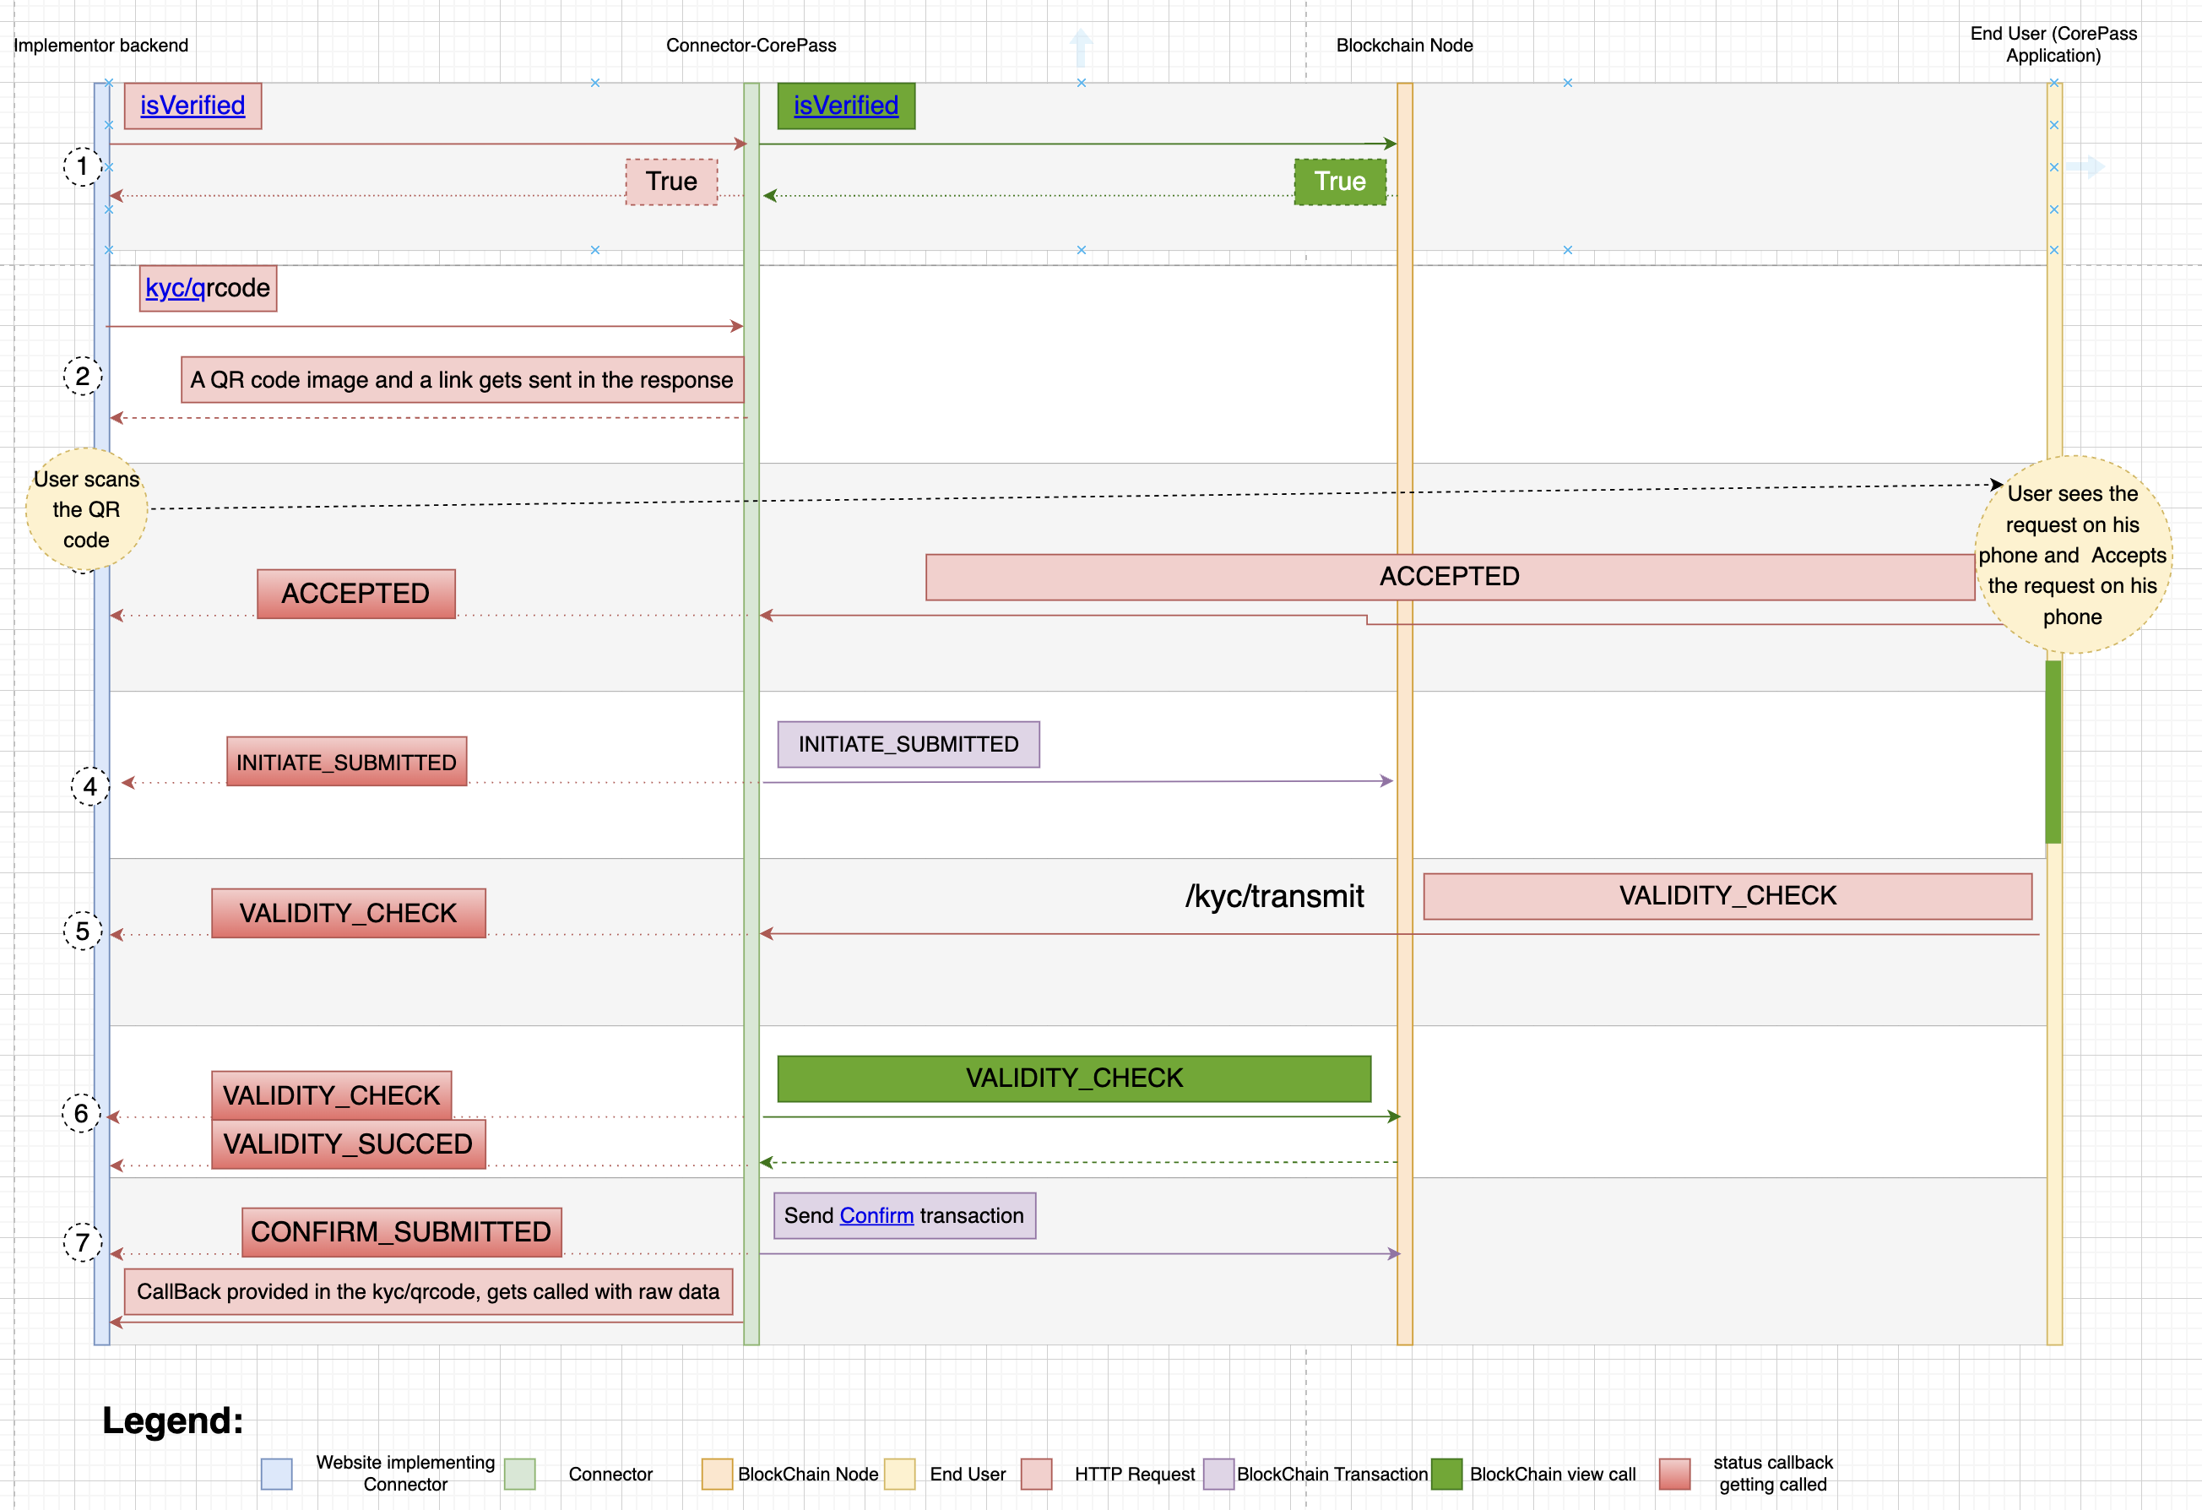Open the kyc/qrcode link

(x=176, y=287)
